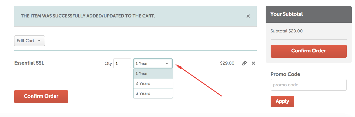This screenshot has width=355, height=117.
Task: Click Confirm Order below the cart items
Action: pyautogui.click(x=41, y=96)
